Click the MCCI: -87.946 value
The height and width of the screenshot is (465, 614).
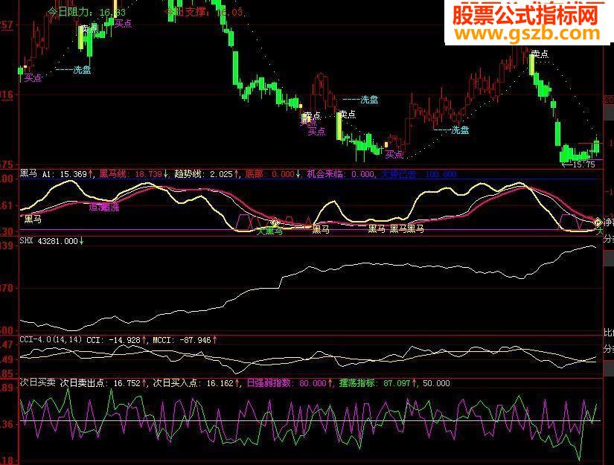tap(185, 340)
